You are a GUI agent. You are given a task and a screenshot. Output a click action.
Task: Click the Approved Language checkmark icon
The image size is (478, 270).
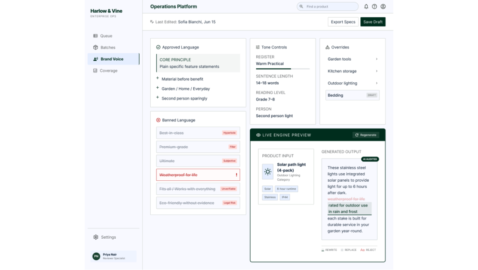tap(158, 47)
